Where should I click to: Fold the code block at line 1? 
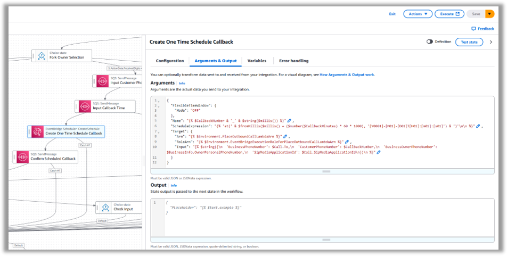pyautogui.click(x=159, y=101)
